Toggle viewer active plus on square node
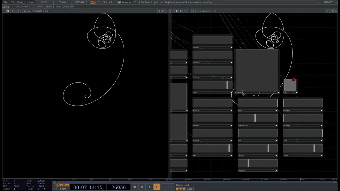 [x=231, y=141]
